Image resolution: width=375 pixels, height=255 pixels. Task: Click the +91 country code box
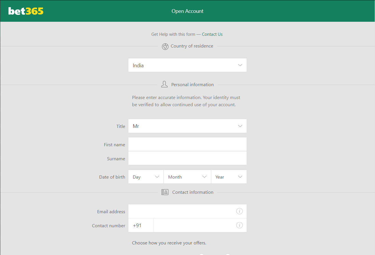point(141,225)
